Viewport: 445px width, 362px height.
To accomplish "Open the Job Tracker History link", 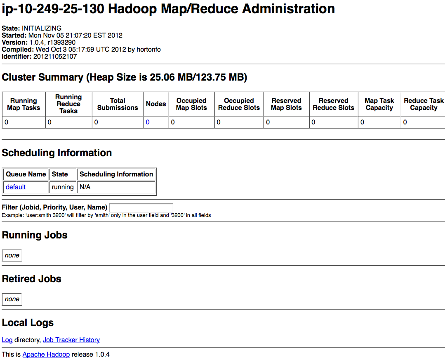I will pyautogui.click(x=71, y=340).
